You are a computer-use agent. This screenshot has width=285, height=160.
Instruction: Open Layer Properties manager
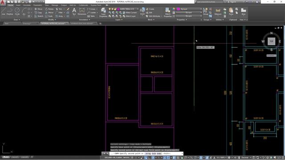tap(103, 12)
